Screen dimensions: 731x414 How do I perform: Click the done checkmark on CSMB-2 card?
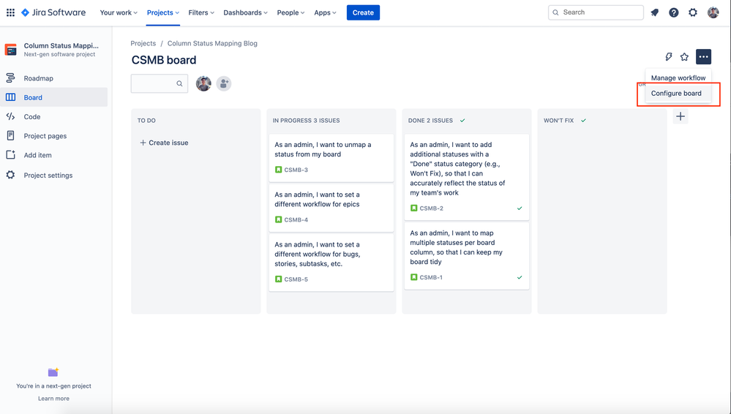click(x=520, y=208)
